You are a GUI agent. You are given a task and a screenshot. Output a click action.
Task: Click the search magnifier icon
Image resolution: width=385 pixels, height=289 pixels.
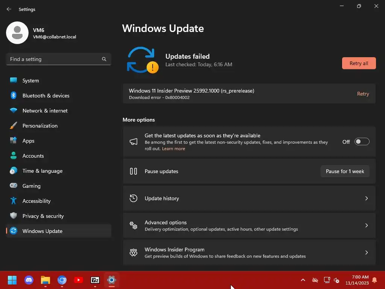pos(104,59)
